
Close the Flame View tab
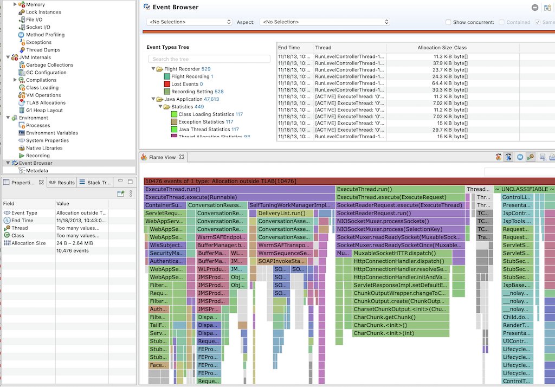click(x=182, y=157)
